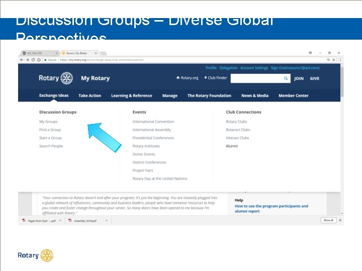The width and height of the screenshot is (362, 271).
Task: Click the Secure padlock indicator
Action: (50, 60)
